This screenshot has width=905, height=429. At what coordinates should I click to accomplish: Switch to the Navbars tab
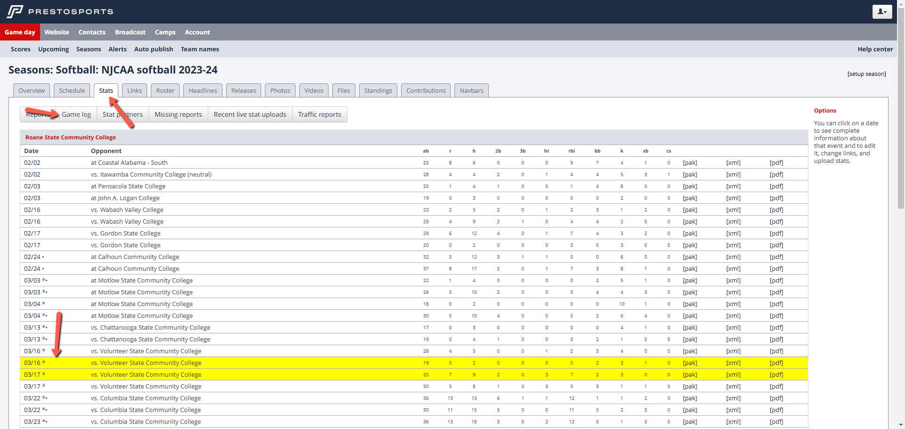(x=472, y=90)
